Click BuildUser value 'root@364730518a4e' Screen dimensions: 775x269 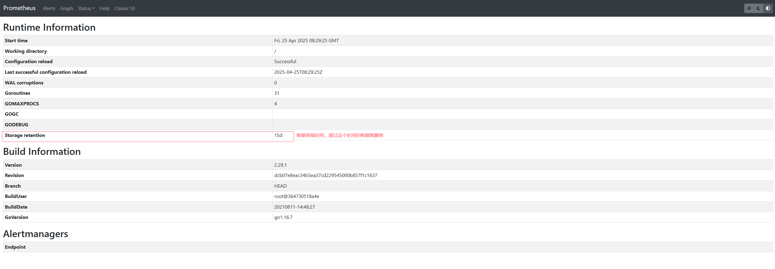tap(297, 196)
